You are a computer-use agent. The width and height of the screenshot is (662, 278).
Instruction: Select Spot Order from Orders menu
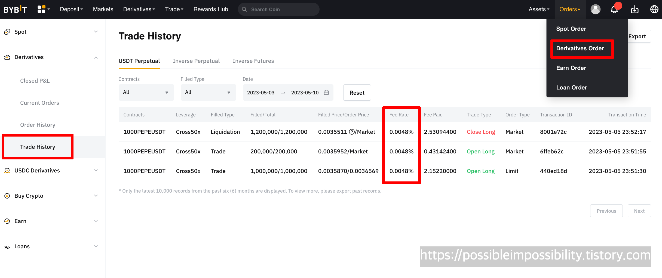(571, 29)
